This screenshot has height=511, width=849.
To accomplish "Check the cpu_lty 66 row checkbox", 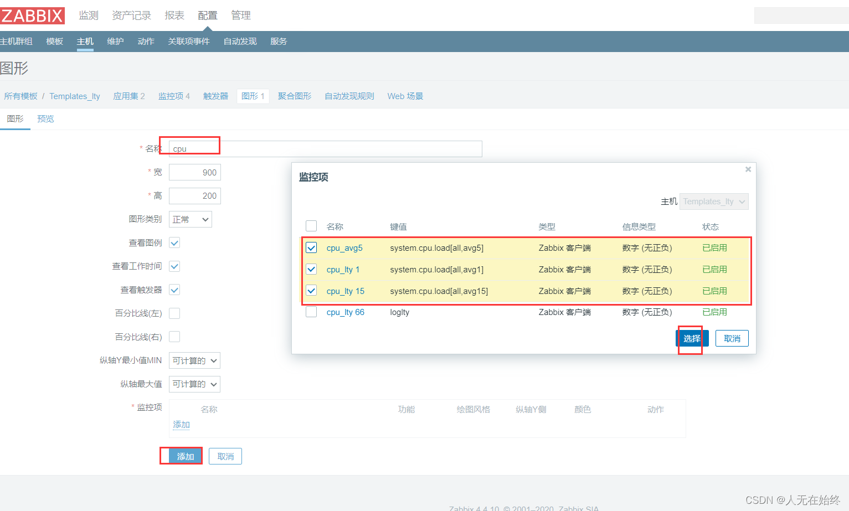I will tap(311, 312).
